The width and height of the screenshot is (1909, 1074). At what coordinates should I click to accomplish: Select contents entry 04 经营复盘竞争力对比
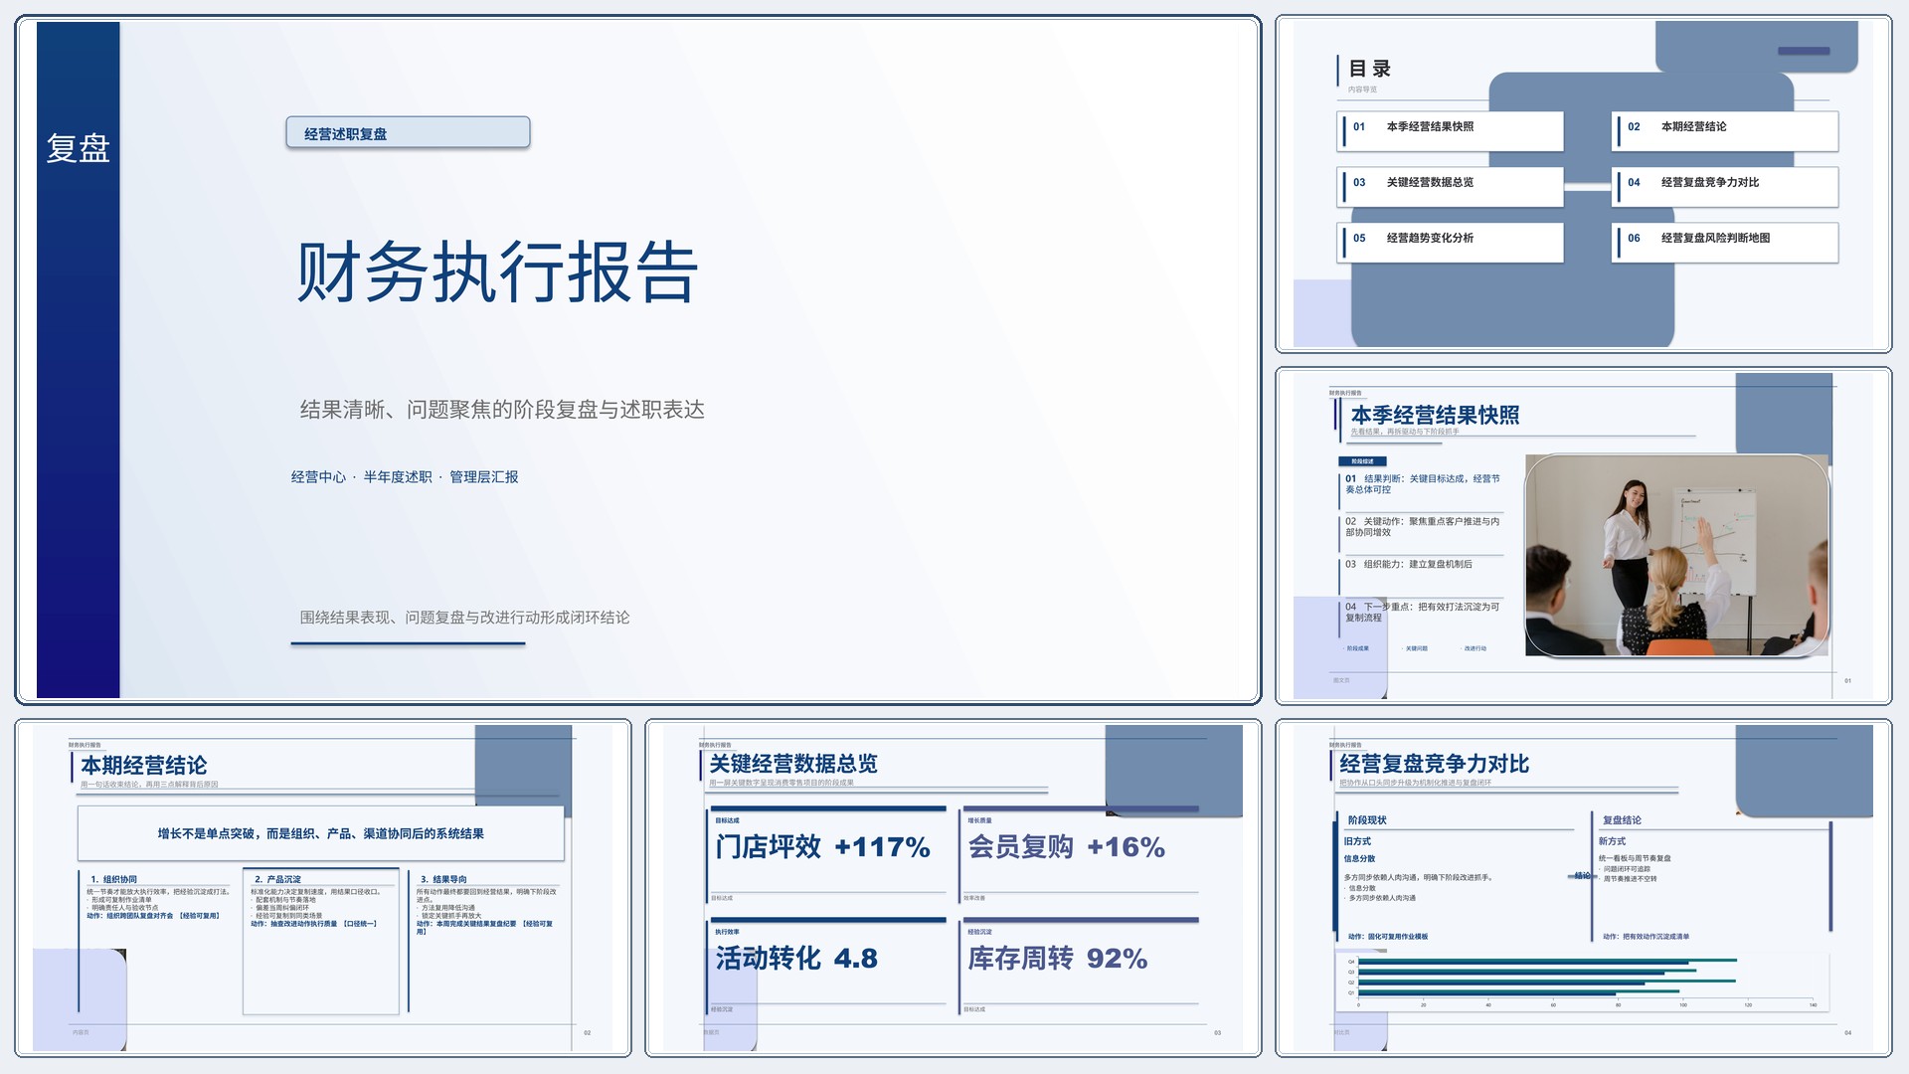(1725, 186)
